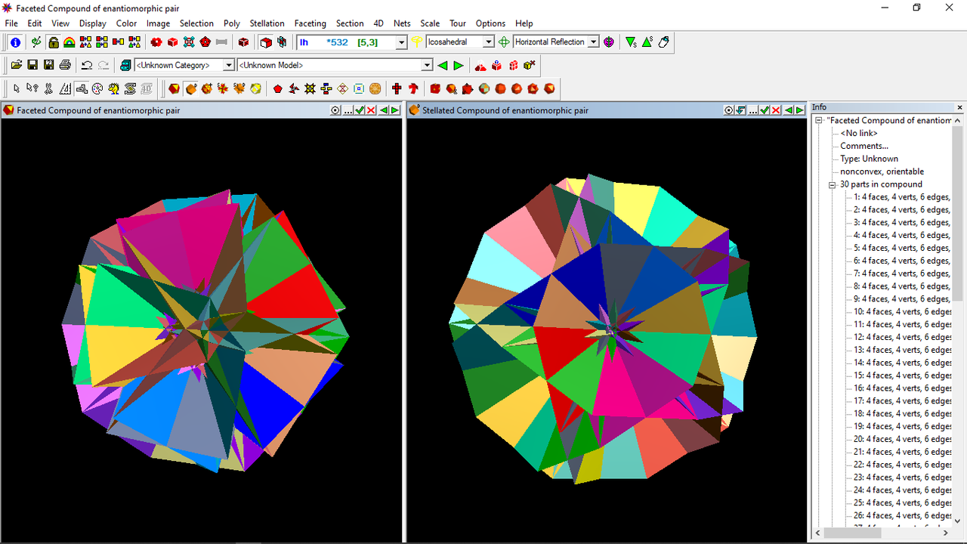This screenshot has width=967, height=544.
Task: Open the Horizontal Reflection dropdown
Action: click(593, 42)
